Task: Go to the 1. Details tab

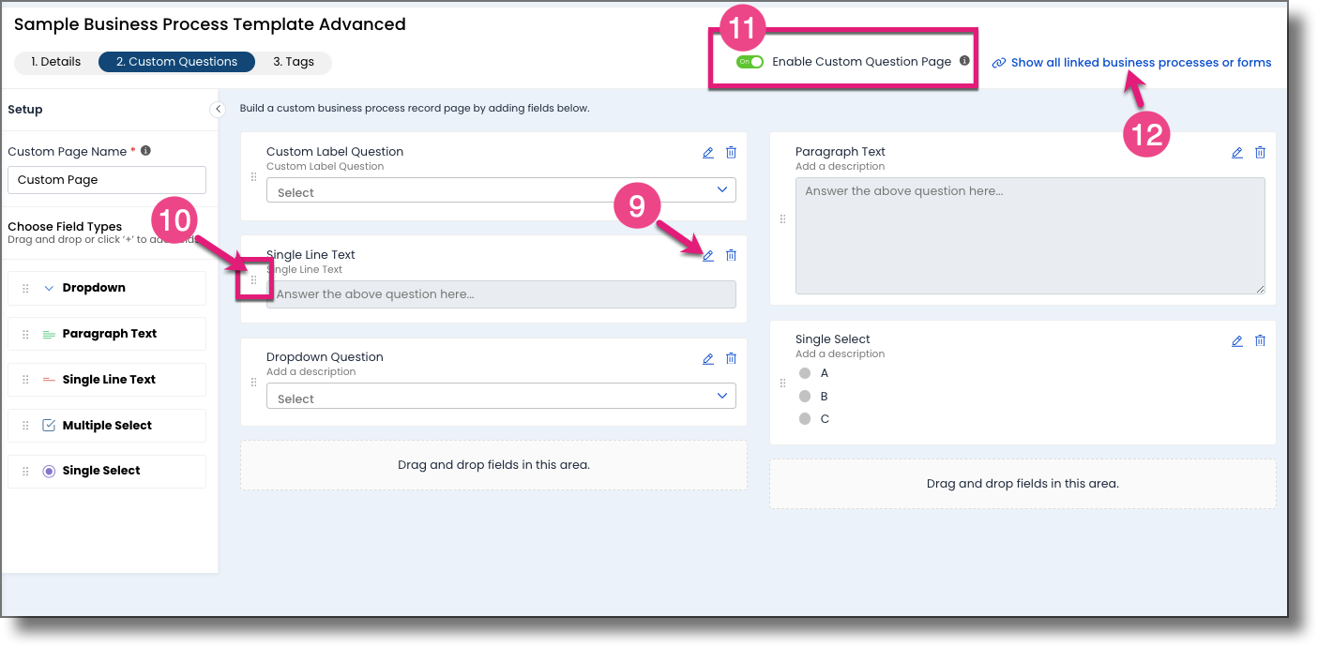Action: 56,62
